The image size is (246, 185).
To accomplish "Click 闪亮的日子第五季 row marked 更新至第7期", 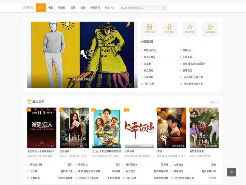I will 98,178.
